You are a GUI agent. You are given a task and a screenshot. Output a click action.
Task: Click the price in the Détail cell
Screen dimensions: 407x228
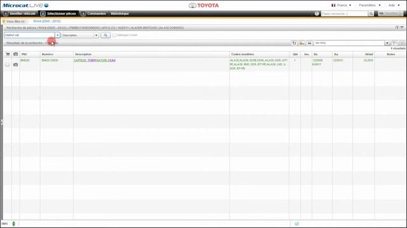[x=368, y=60]
